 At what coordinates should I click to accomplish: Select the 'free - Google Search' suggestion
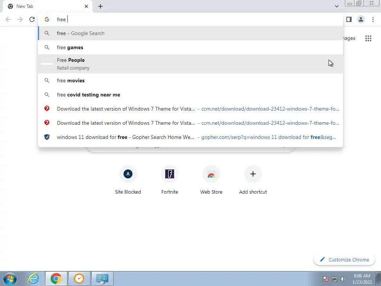pos(191,33)
